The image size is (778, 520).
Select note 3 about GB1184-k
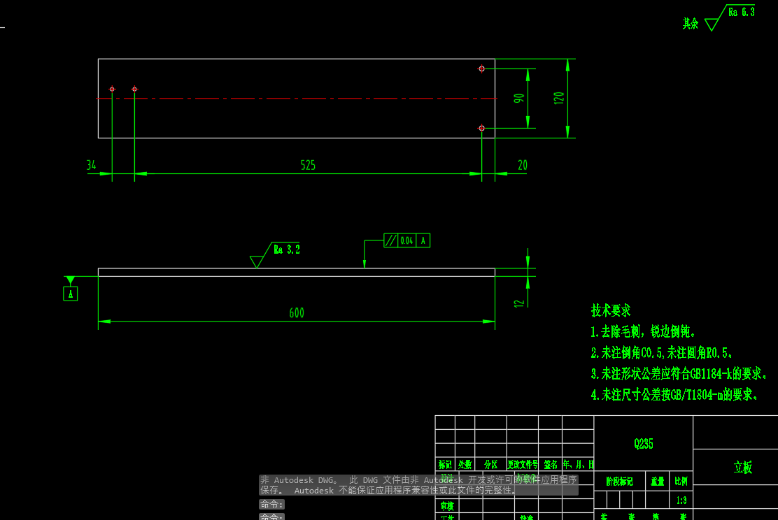tap(679, 373)
